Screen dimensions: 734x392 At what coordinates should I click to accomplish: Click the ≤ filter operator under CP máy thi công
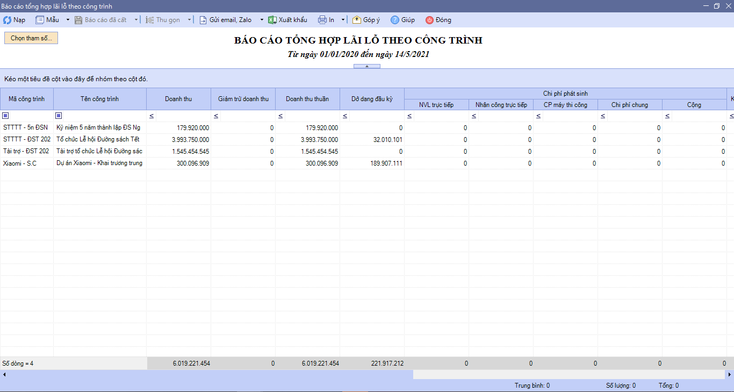click(x=538, y=116)
